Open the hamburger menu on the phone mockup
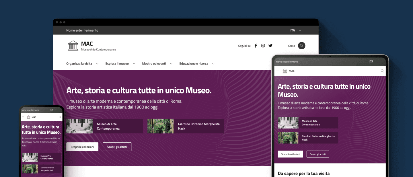Screen dimensions: 413x177 23,117
